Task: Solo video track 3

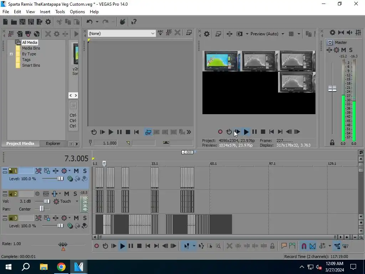Action: tap(85, 218)
